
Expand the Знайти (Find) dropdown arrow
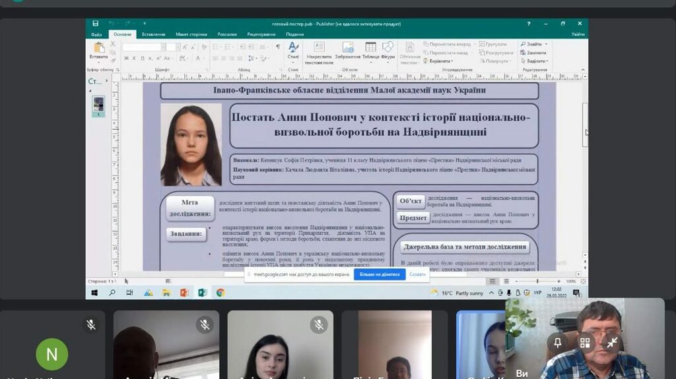(547, 44)
